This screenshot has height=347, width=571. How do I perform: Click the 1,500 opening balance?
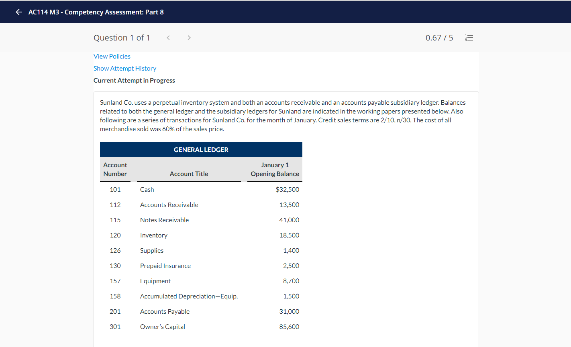(291, 296)
